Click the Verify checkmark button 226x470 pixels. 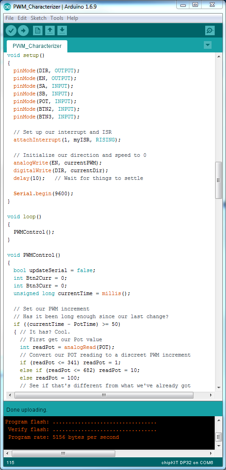[x=11, y=31]
